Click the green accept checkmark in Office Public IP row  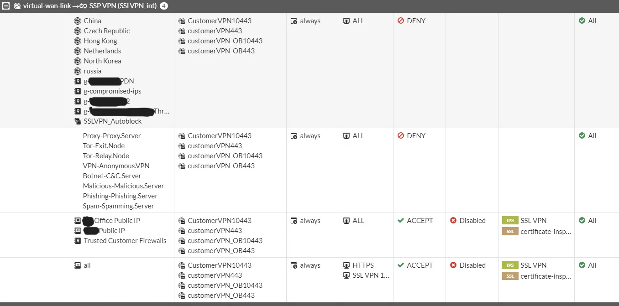(x=401, y=221)
